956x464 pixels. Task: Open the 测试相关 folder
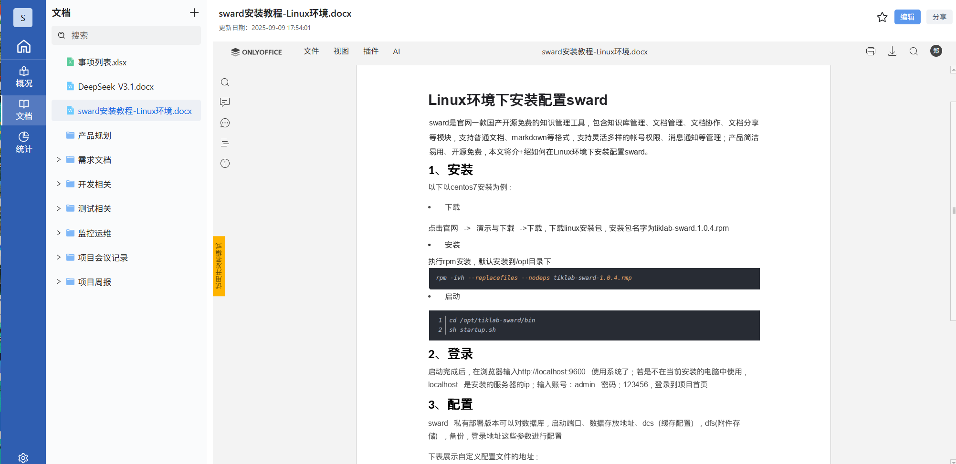pos(95,208)
